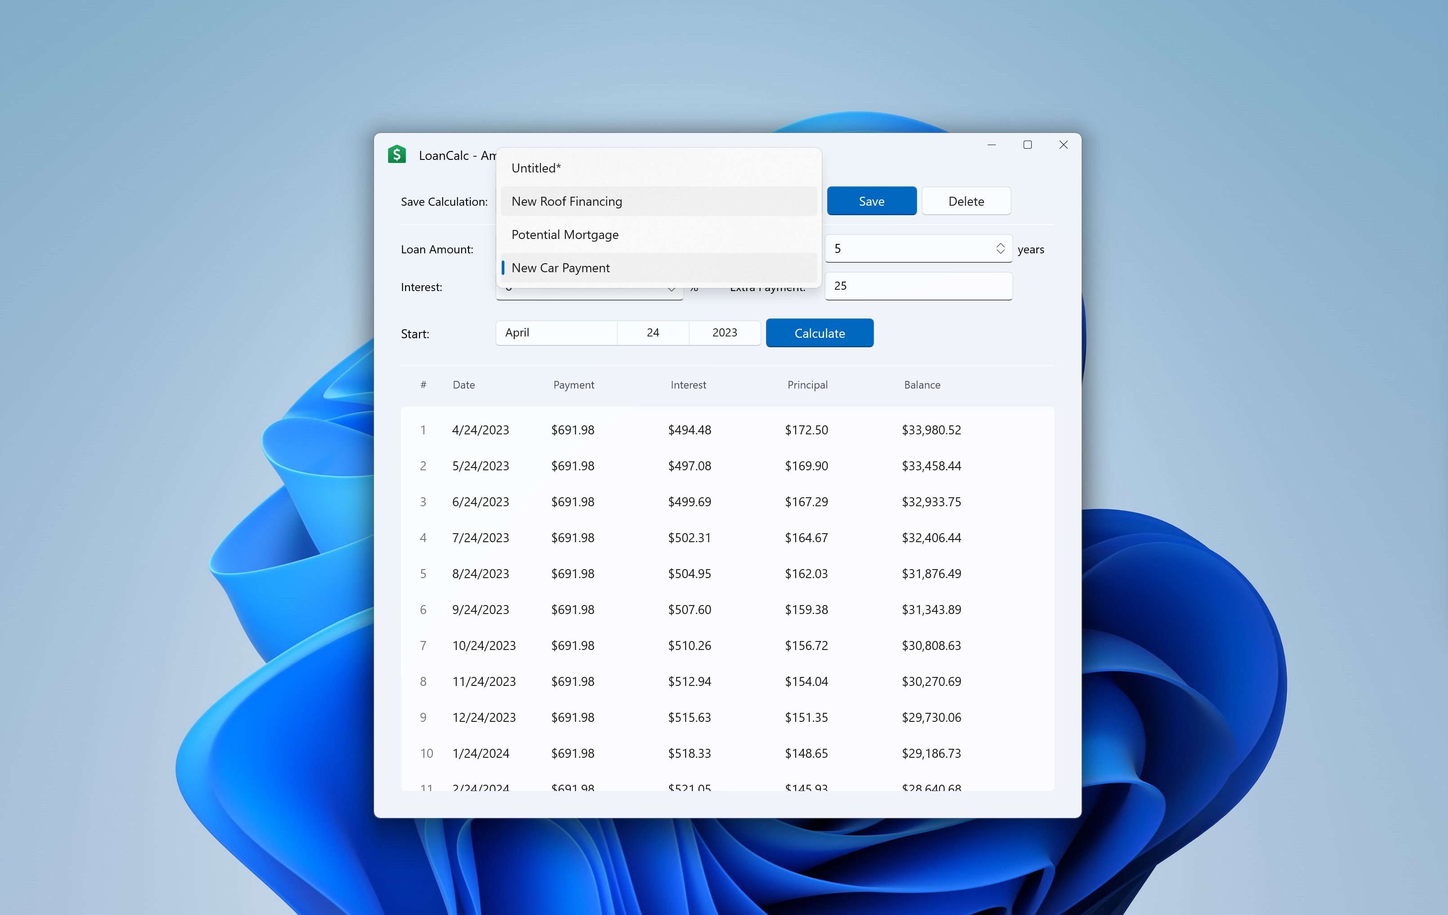The image size is (1448, 915).
Task: Maximize the LoanCalc window
Action: 1027,145
